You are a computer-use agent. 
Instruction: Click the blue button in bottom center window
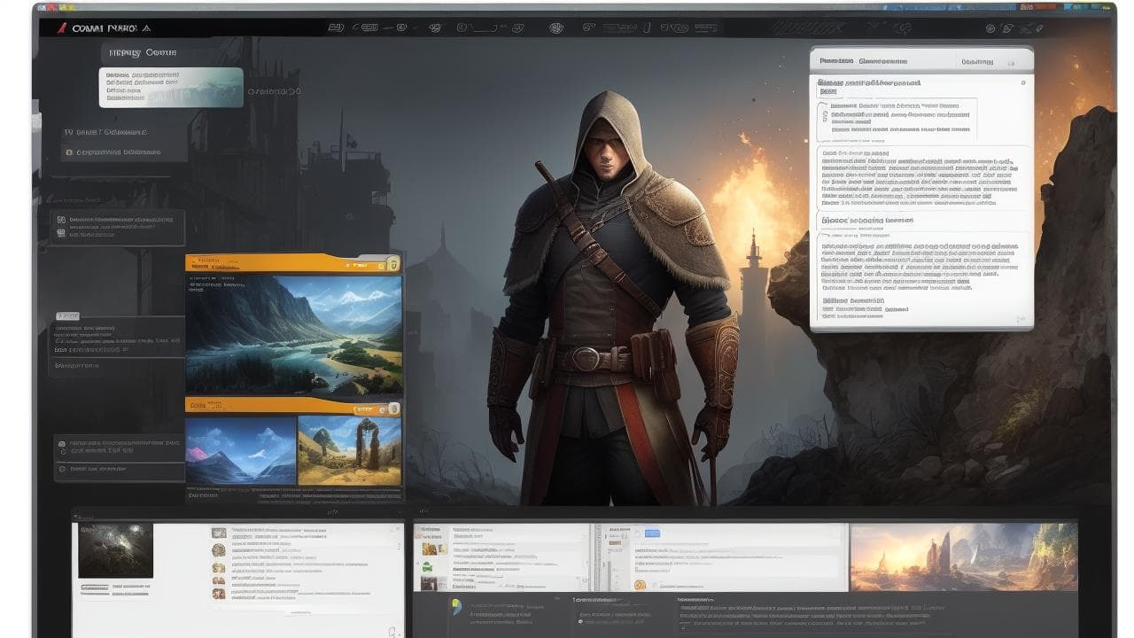coord(653,533)
